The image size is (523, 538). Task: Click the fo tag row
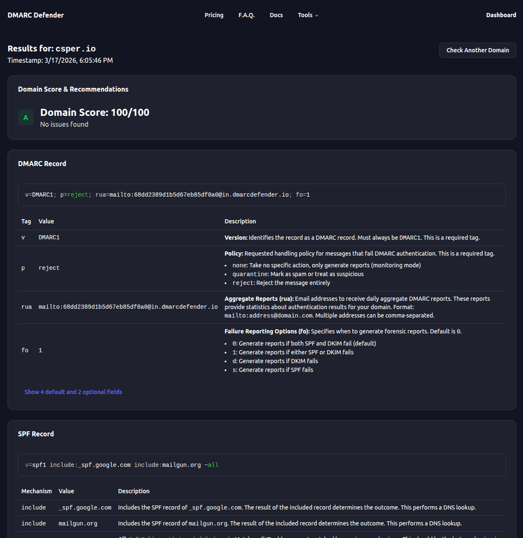[x=25, y=350]
